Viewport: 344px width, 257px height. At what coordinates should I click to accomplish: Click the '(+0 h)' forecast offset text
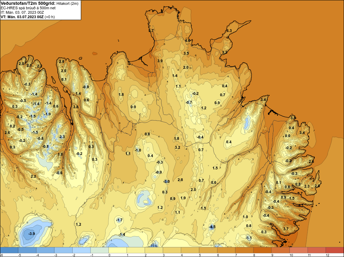click(x=50, y=17)
